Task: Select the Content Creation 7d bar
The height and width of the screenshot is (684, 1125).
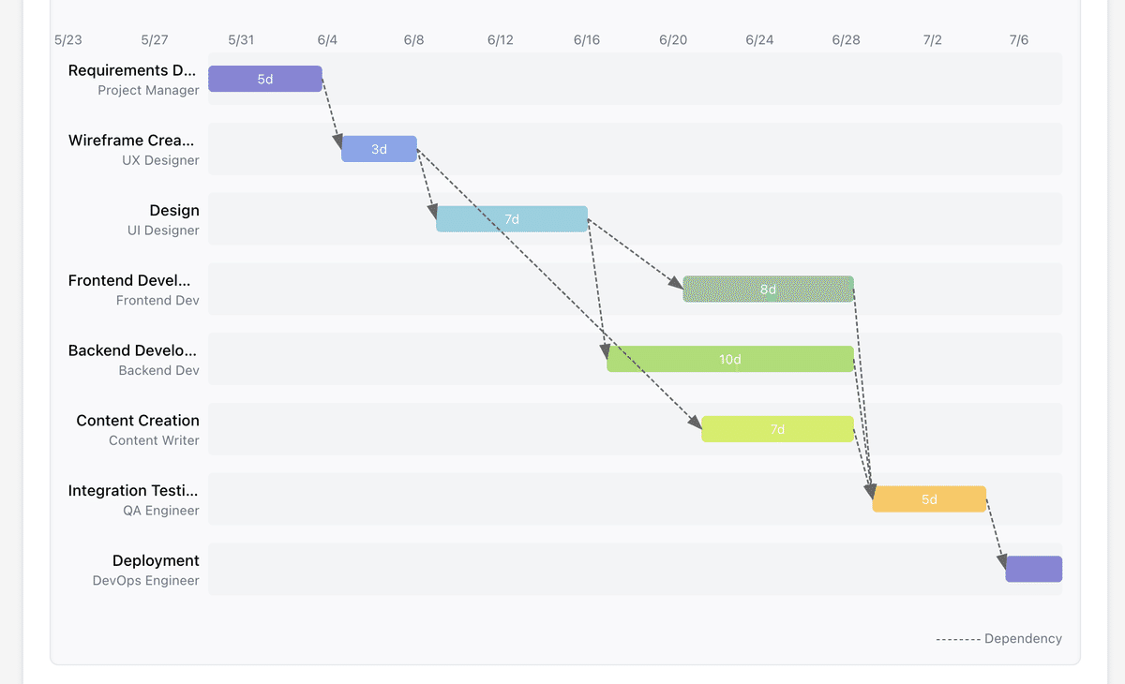Action: (x=777, y=429)
